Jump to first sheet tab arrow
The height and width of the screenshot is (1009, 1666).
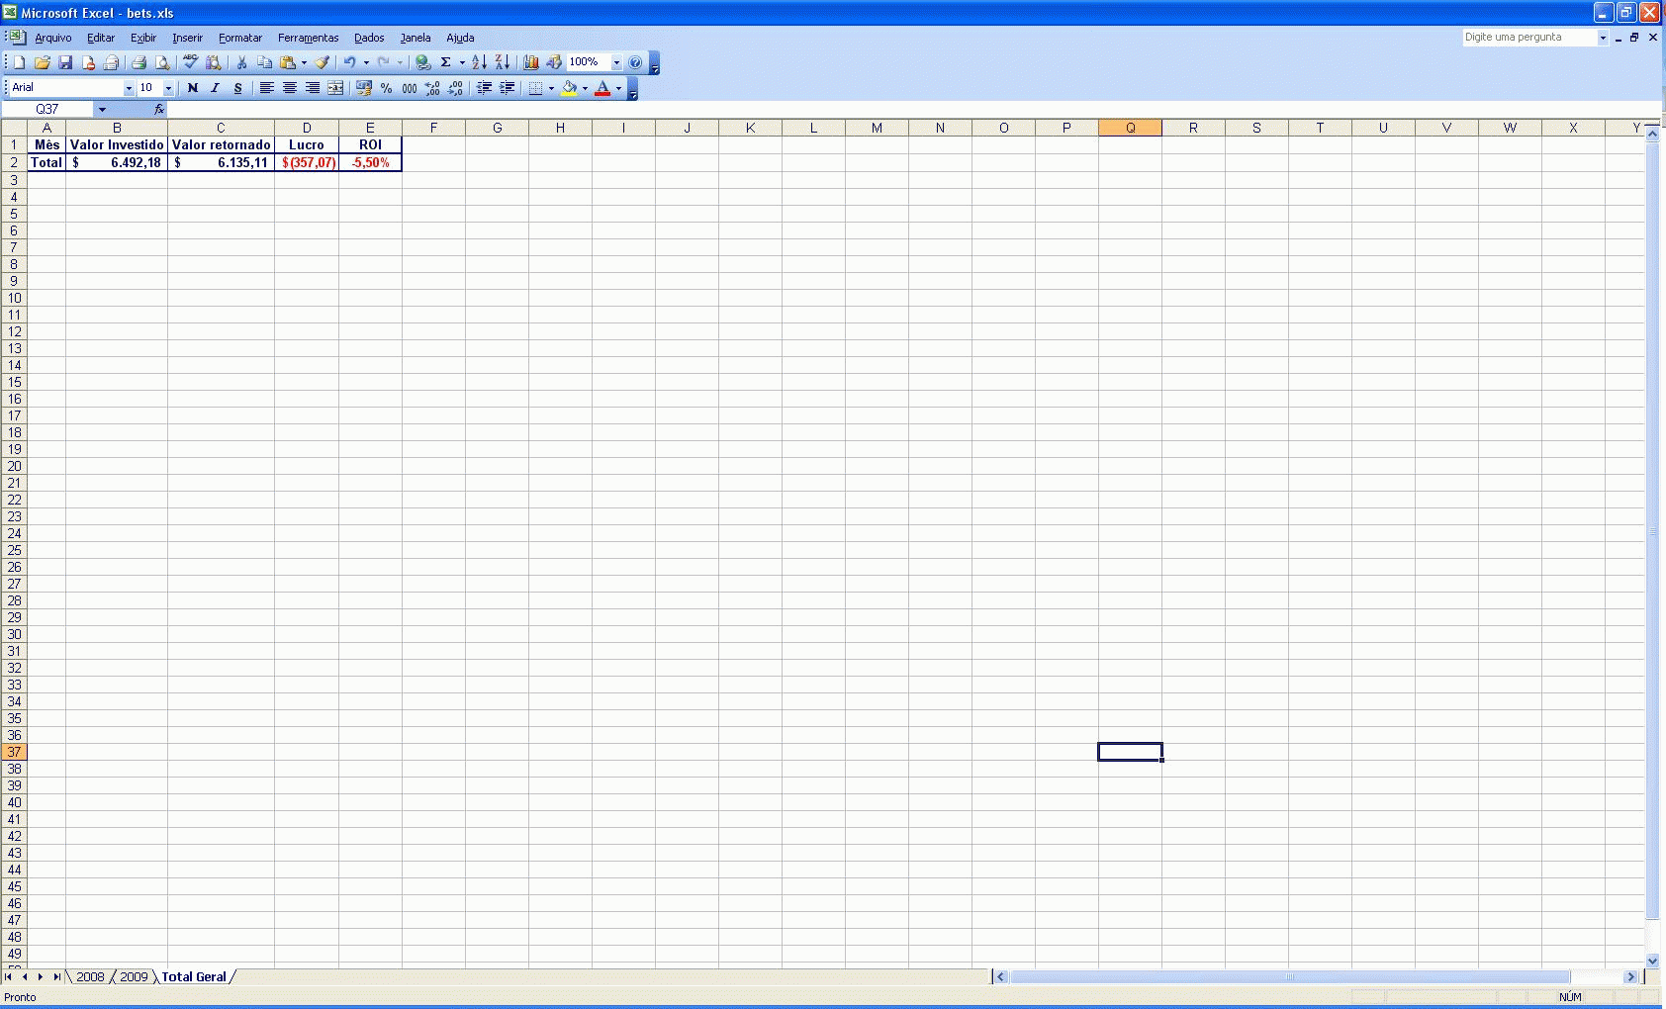pyautogui.click(x=9, y=976)
